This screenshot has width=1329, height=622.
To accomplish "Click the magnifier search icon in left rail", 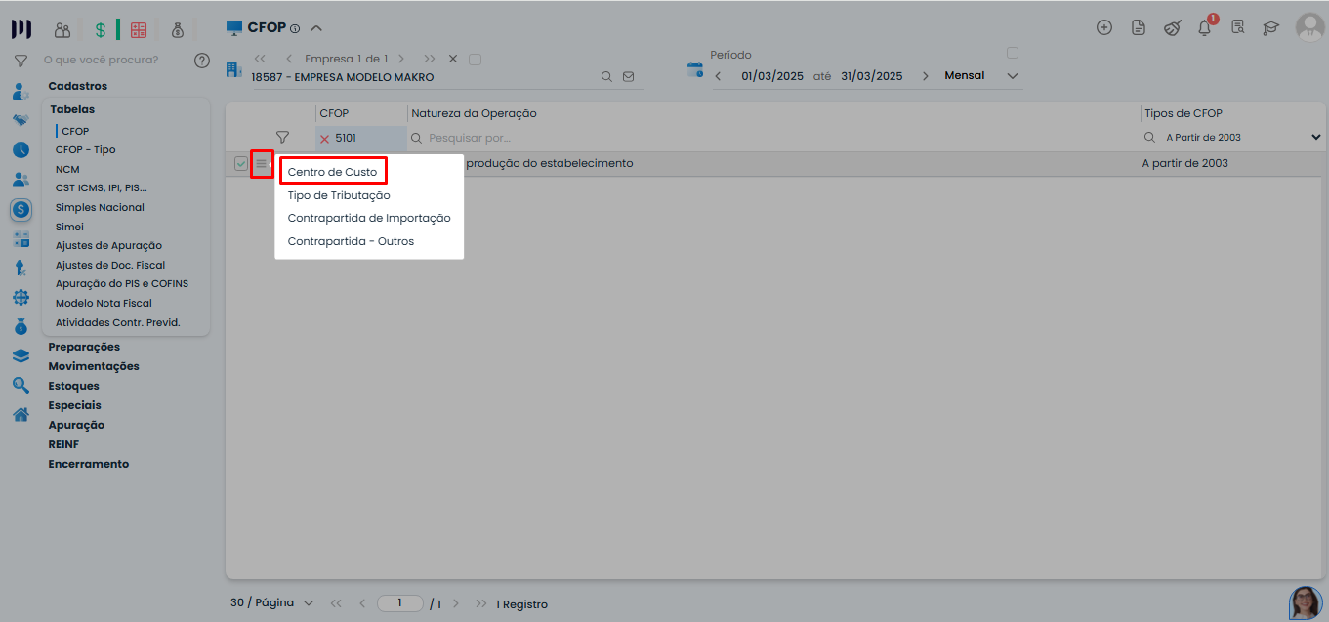I will click(x=21, y=386).
